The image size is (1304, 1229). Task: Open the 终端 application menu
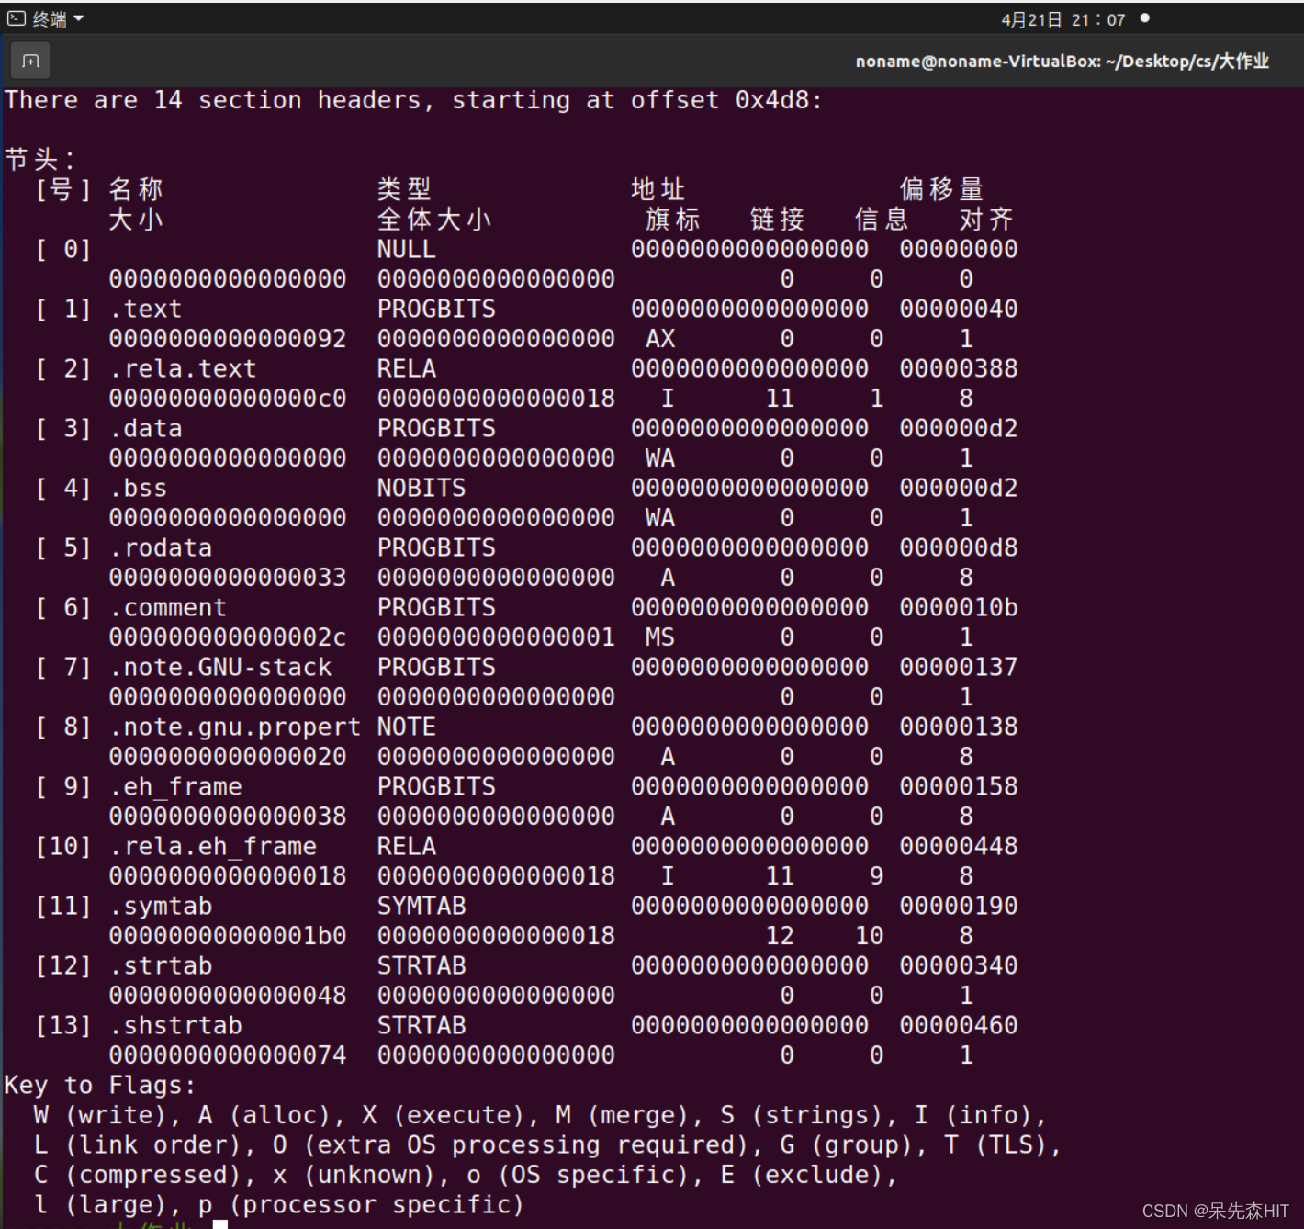[x=46, y=18]
